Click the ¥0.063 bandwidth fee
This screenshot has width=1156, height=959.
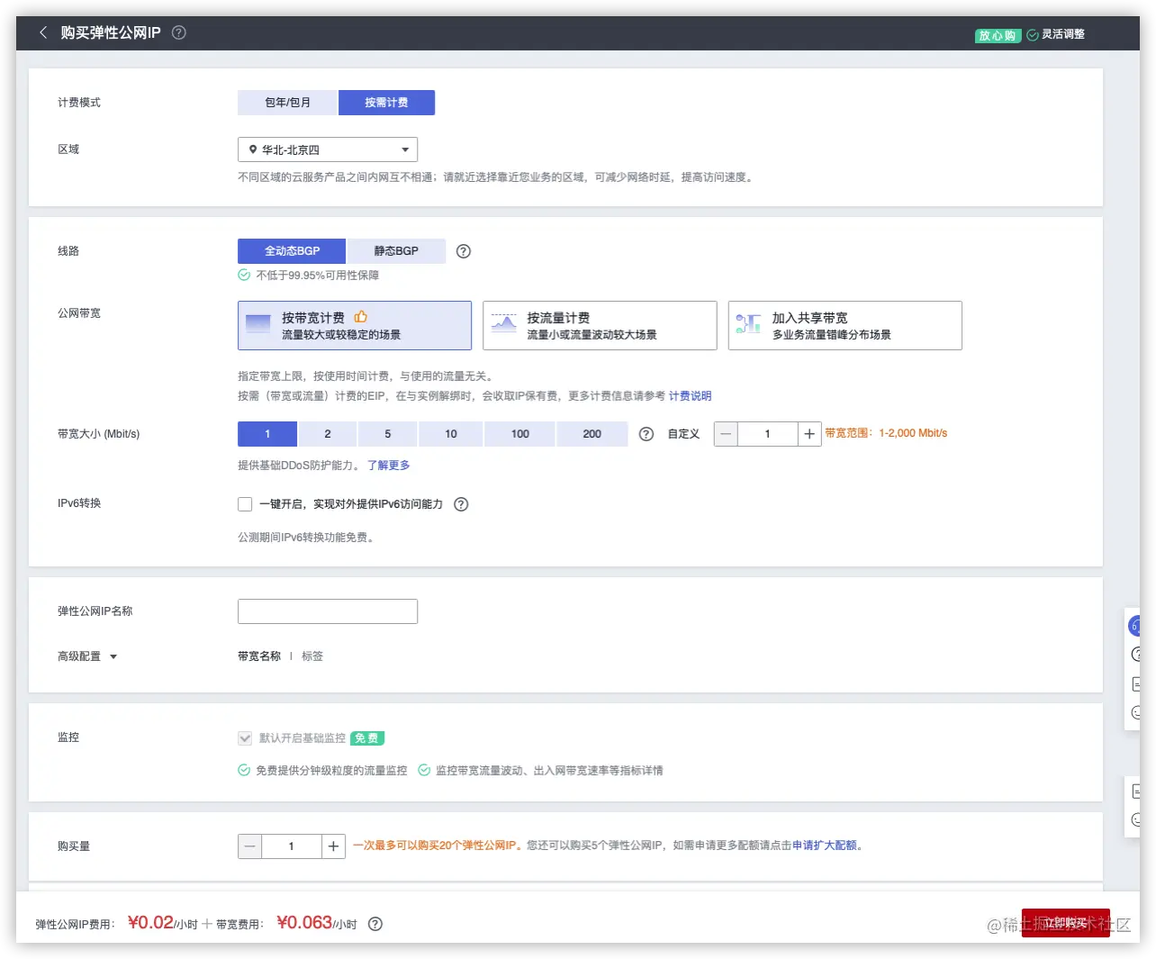click(x=304, y=922)
